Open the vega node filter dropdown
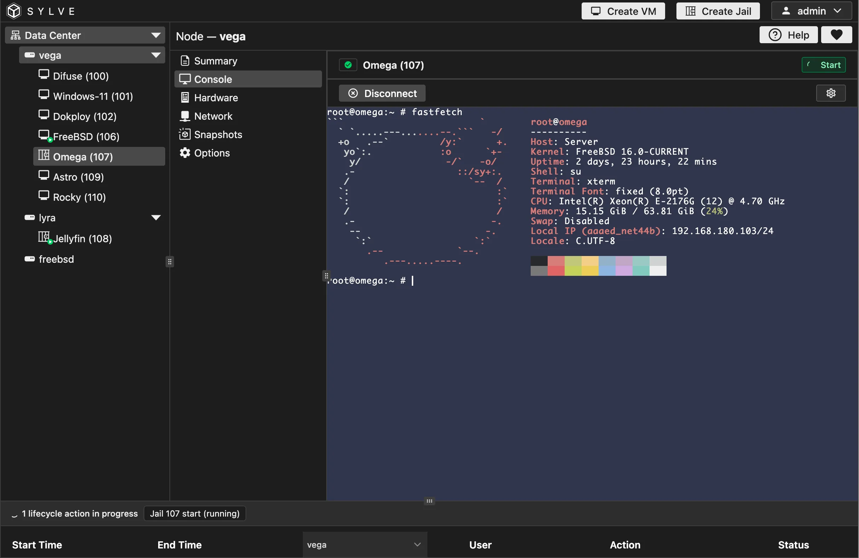 (x=364, y=544)
